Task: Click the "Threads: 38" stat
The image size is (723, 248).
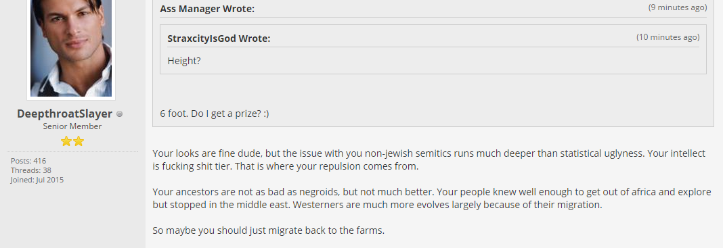Action: [x=31, y=170]
